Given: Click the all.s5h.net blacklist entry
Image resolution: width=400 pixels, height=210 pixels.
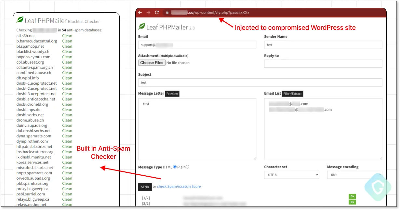Looking at the screenshot, I should tap(26, 36).
